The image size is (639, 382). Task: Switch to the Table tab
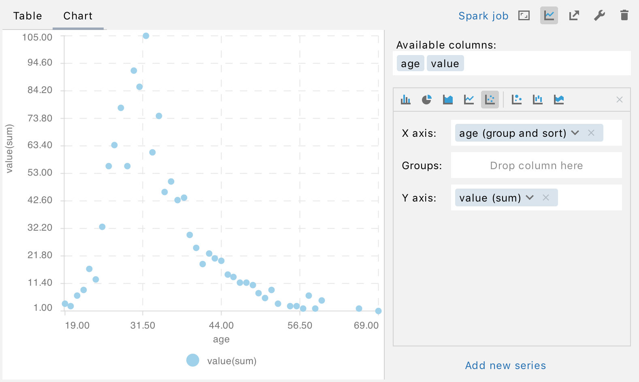28,16
